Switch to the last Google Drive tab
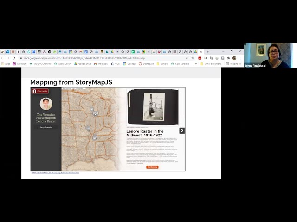This screenshot has height=222, width=297. coord(195,52)
